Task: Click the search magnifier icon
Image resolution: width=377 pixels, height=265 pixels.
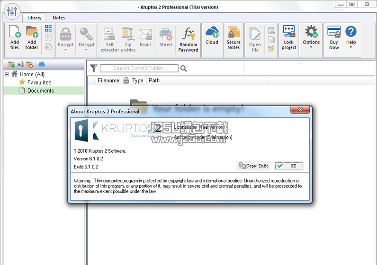Action: click(183, 69)
